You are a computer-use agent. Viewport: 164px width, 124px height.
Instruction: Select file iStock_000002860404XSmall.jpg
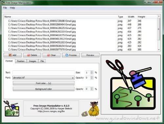pos(42,25)
